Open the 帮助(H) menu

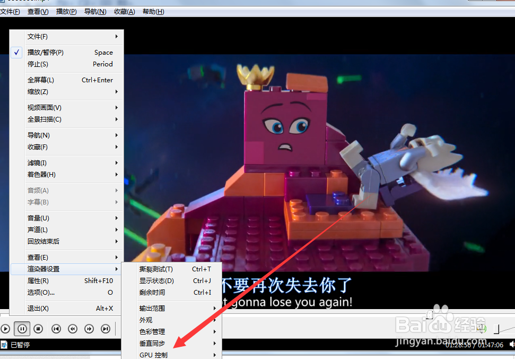(x=153, y=11)
